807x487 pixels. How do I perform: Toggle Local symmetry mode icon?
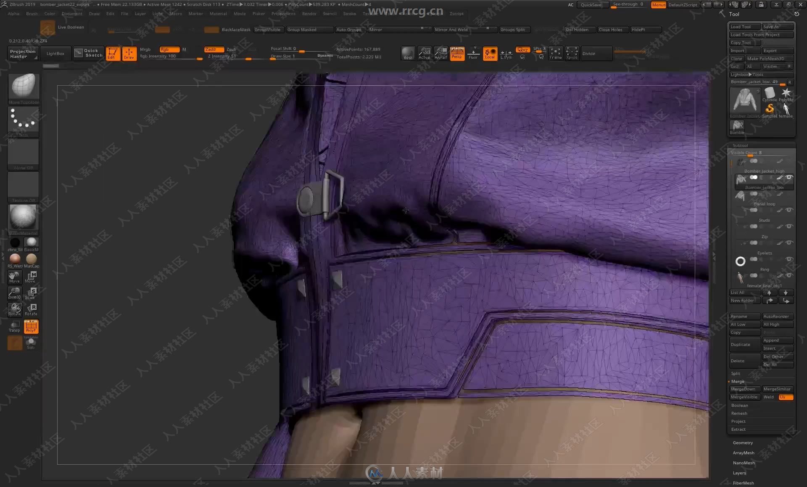pyautogui.click(x=490, y=53)
